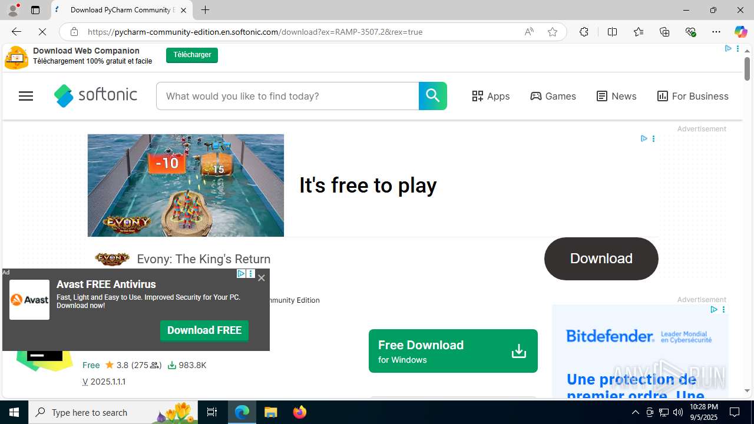This screenshot has width=754, height=424.
Task: Click the browser address bar URL
Action: coord(255,32)
